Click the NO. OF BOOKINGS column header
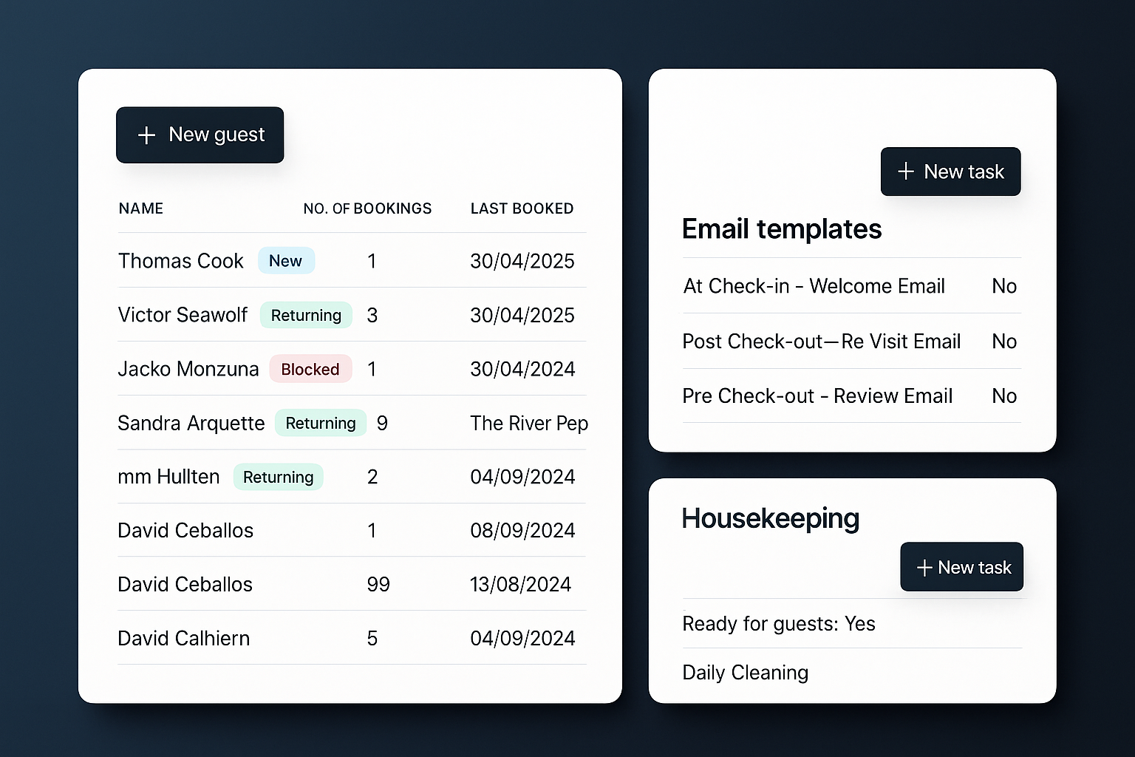Viewport: 1135px width, 757px height. pyautogui.click(x=367, y=208)
